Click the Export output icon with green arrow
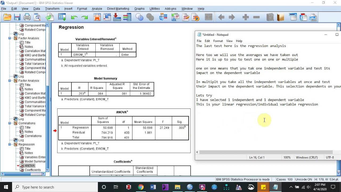Image resolution: width=341 pixels, height=192 pixels. (50, 18)
